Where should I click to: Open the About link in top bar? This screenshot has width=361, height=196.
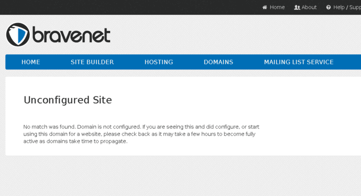coord(309,7)
